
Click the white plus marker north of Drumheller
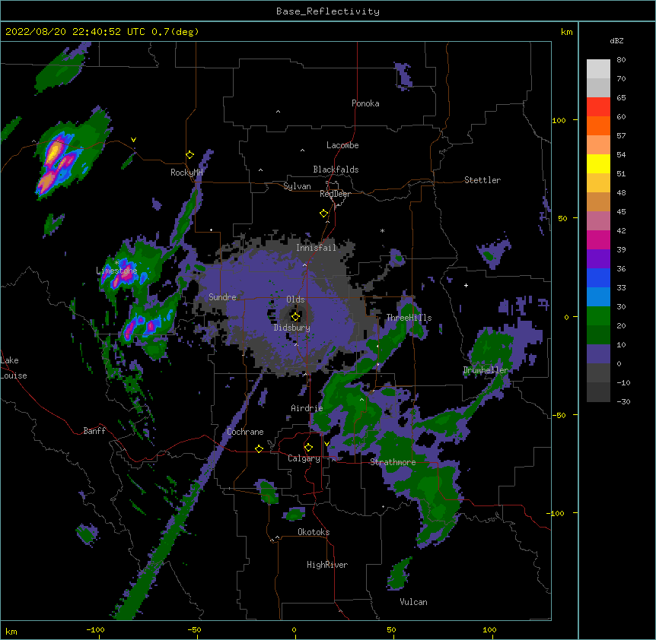pos(466,285)
